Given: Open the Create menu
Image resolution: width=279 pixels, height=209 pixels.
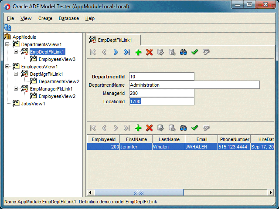Looking at the screenshot, I should pyautogui.click(x=45, y=18).
